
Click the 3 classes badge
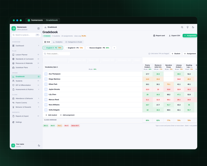pyautogui.click(x=47, y=36)
